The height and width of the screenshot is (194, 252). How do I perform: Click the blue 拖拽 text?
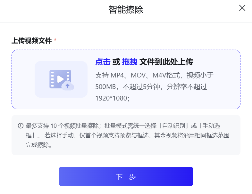coord(130,62)
